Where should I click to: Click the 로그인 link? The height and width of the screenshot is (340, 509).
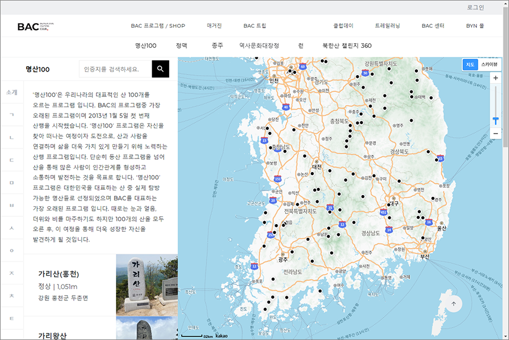[x=475, y=8]
